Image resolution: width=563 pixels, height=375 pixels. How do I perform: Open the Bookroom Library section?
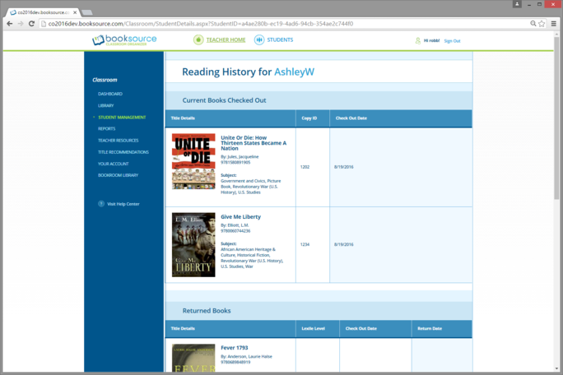tap(119, 175)
